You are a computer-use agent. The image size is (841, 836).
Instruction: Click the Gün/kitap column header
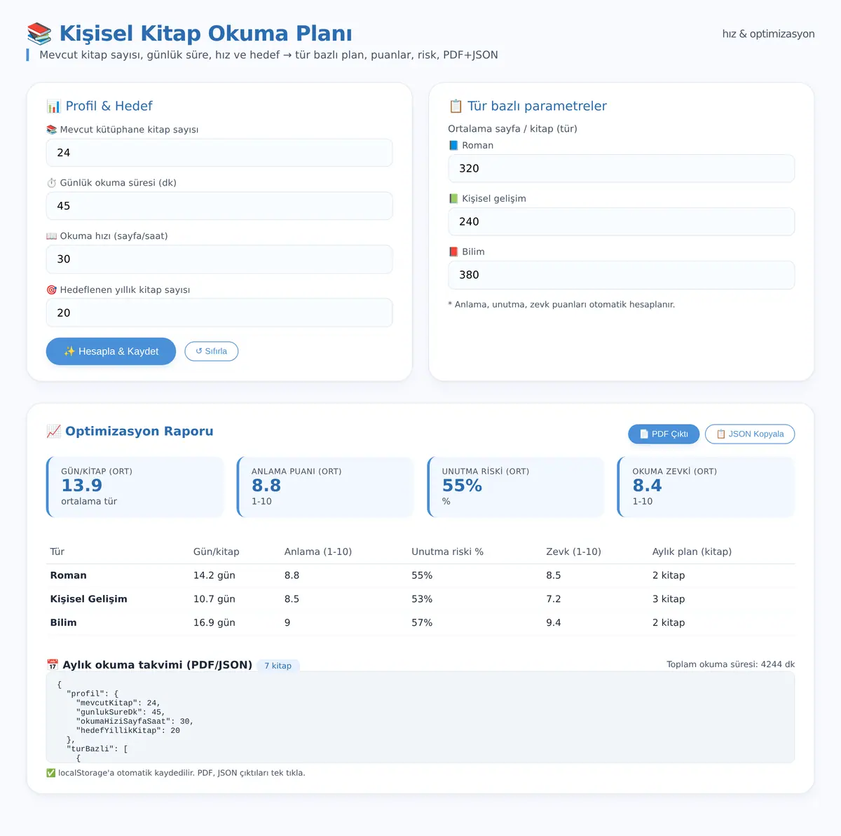coord(217,551)
